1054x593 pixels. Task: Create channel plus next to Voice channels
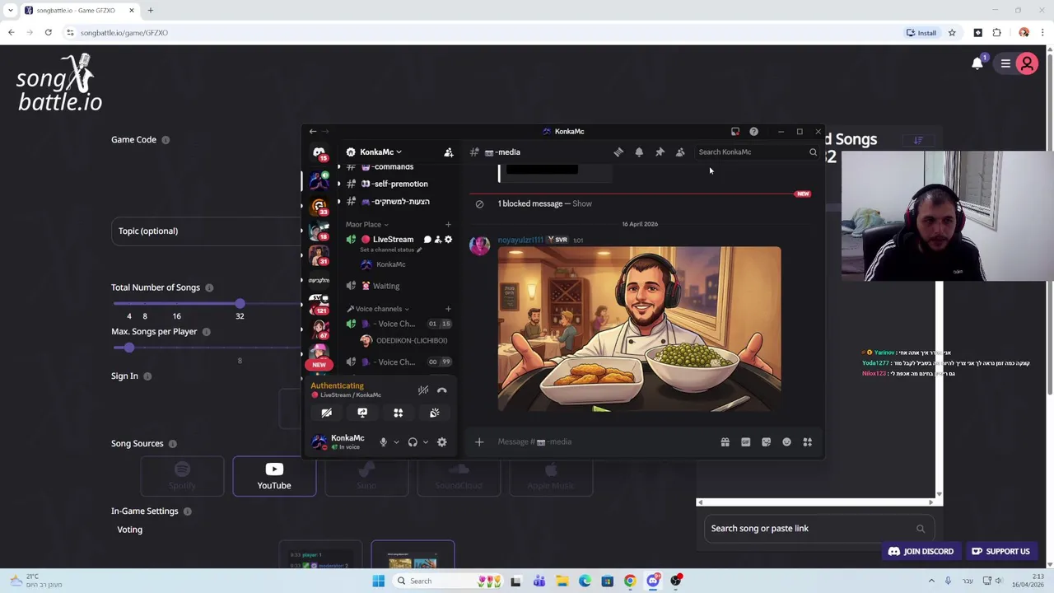[448, 309]
